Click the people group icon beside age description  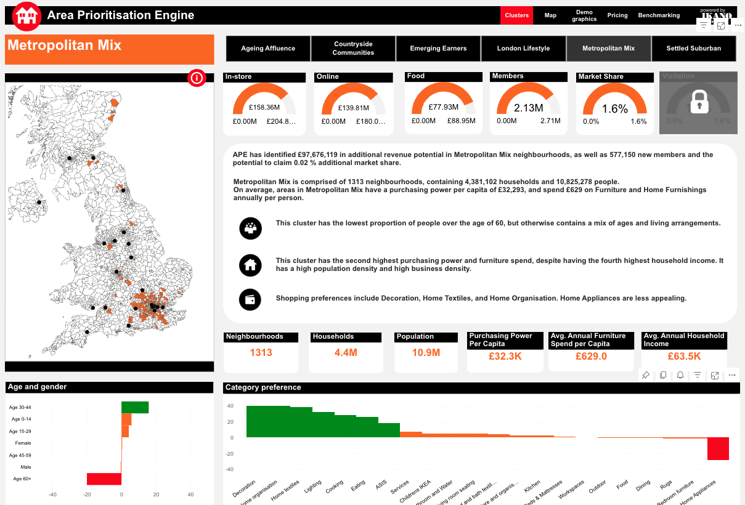coord(250,228)
